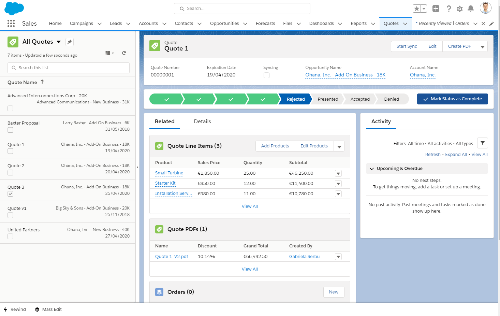Viewport: 500px width, 316px height.
Task: Click the Quote record icon in header
Action: tap(155, 46)
